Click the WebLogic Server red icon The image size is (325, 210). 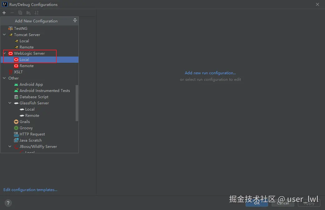click(x=11, y=53)
